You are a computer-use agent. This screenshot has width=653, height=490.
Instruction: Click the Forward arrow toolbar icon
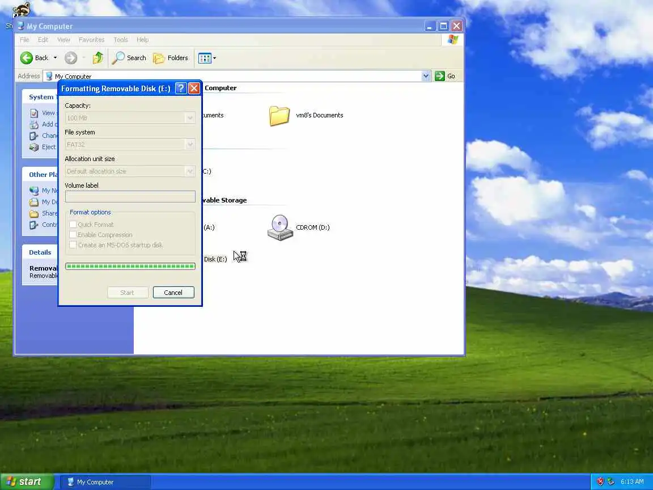point(71,58)
